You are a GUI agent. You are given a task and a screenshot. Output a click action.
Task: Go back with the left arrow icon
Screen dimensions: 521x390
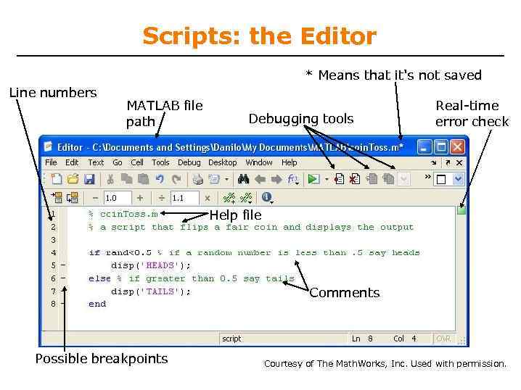[260, 180]
